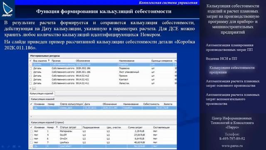Tick checkbox for Подвеска row
Viewport: 266px width, 150px height.
(31, 68)
